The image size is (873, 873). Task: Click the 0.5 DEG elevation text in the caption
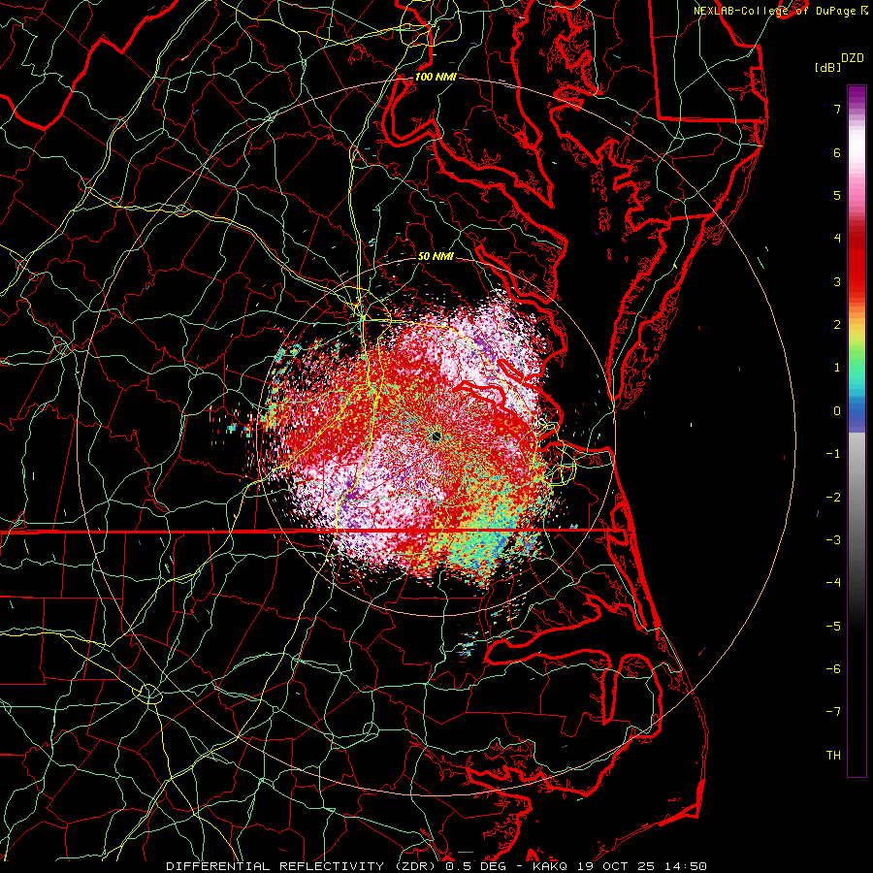coord(478,866)
